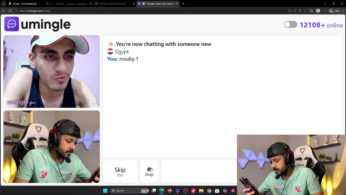Reload the Umingle page
The width and height of the screenshot is (346, 195).
point(10,11)
